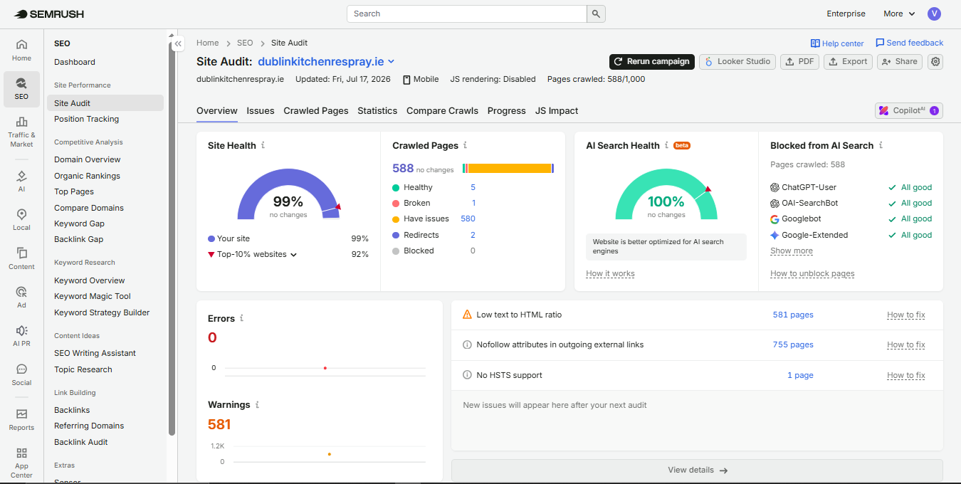
Task: Click How it works link
Action: tap(610, 273)
